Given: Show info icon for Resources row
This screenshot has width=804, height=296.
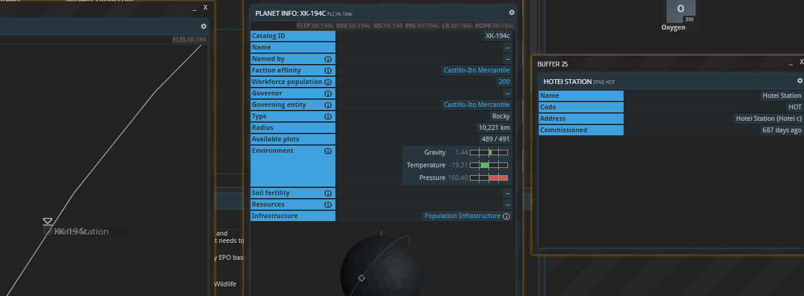Looking at the screenshot, I should 328,205.
